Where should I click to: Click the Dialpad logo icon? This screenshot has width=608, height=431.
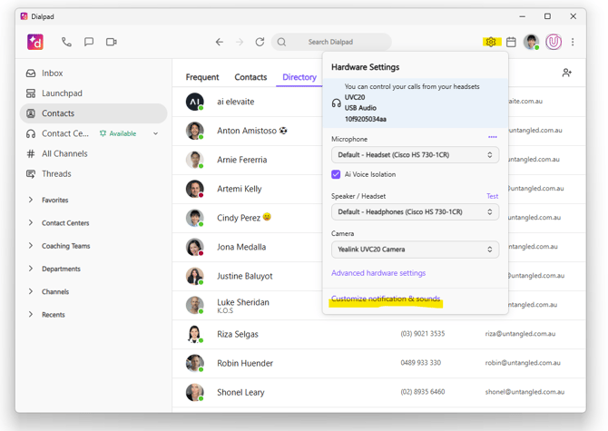click(x=35, y=42)
